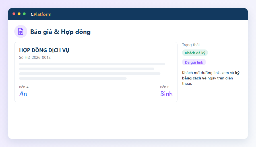The height and width of the screenshot is (147, 256).
Task: Click the CPlatform logo in title bar
Action: (41, 14)
